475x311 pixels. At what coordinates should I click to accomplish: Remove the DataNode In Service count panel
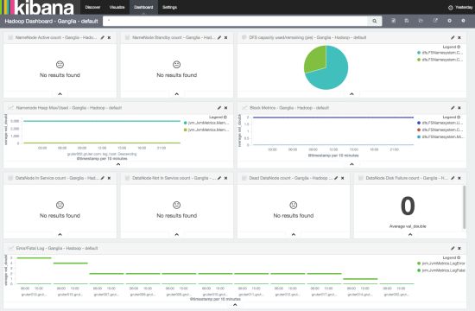click(x=109, y=178)
